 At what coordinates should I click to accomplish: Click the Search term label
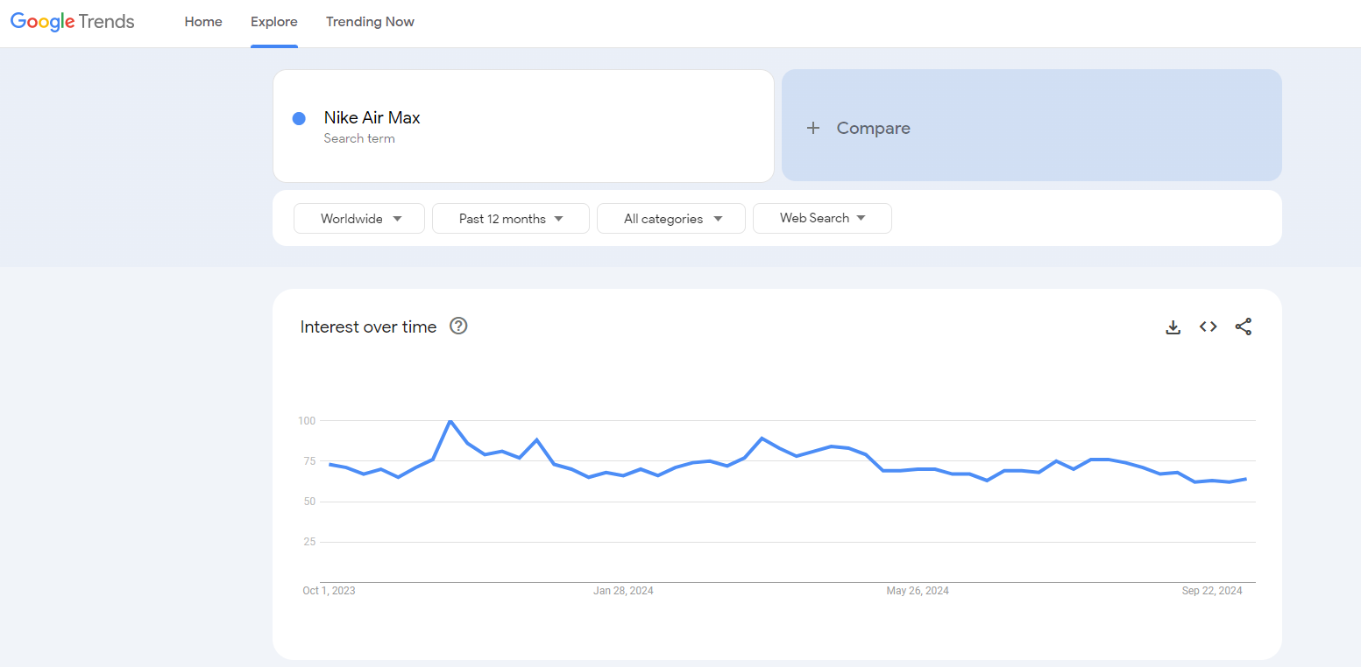coord(359,138)
